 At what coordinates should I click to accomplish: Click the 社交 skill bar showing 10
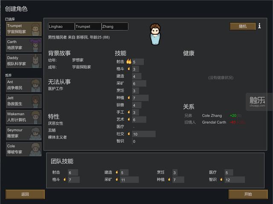(x=144, y=134)
